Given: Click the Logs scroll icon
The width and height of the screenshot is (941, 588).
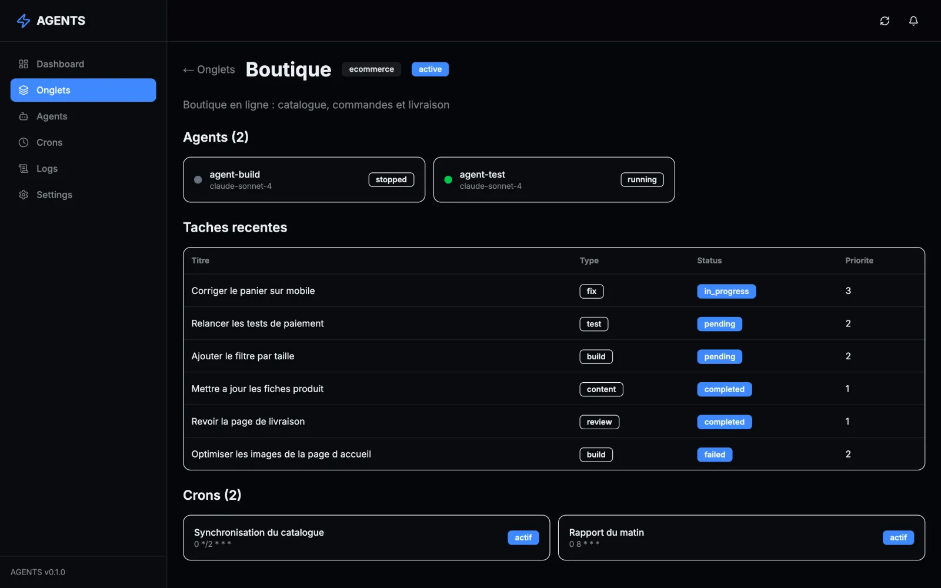Looking at the screenshot, I should tap(24, 169).
